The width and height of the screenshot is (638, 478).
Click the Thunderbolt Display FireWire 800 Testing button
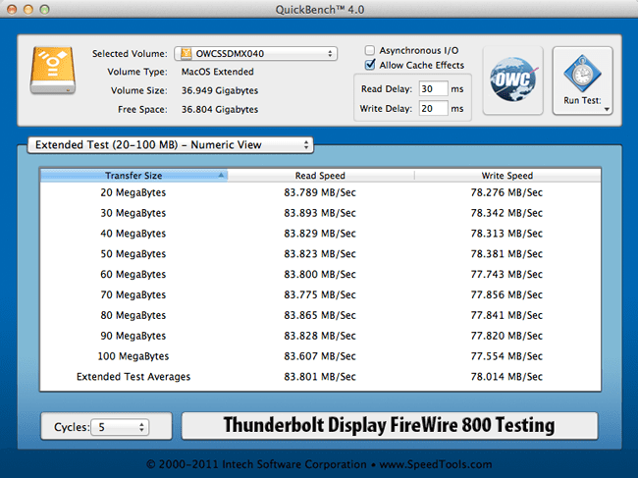tap(389, 426)
